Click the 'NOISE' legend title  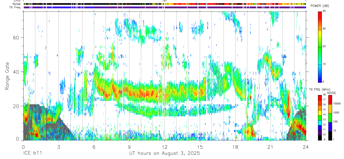click(331, 93)
